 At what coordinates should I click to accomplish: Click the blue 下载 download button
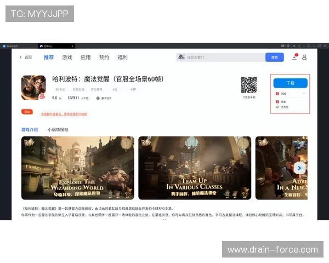pos(291,83)
